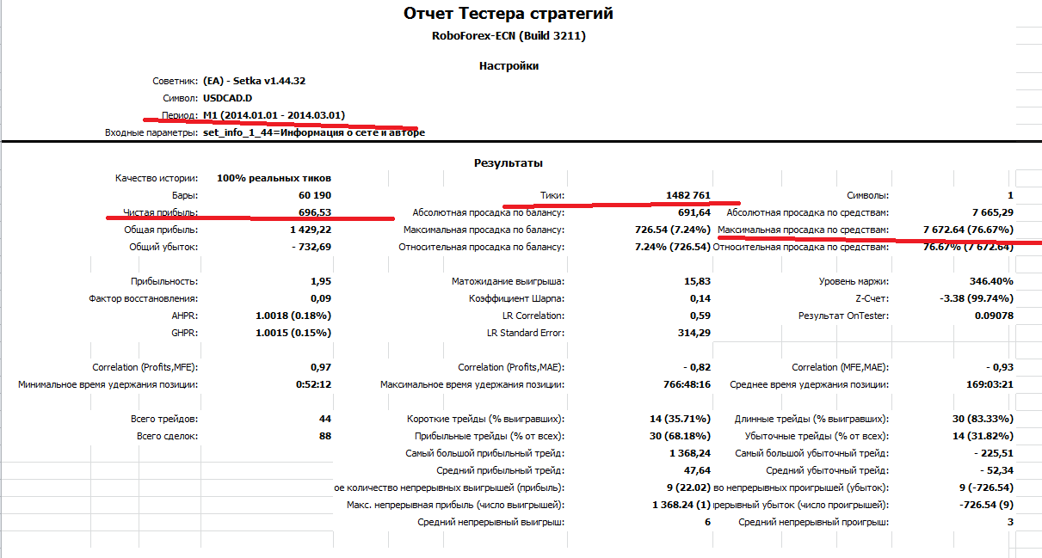Screen dimensions: 1042x558
Task: Click the profit factor value "1,95"
Action: click(x=321, y=281)
